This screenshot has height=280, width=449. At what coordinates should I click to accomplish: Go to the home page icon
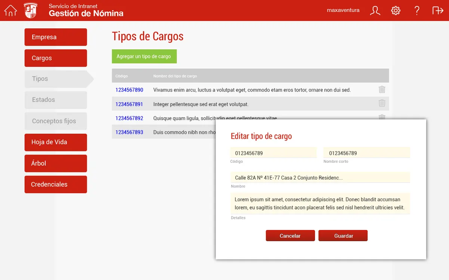coord(10,10)
